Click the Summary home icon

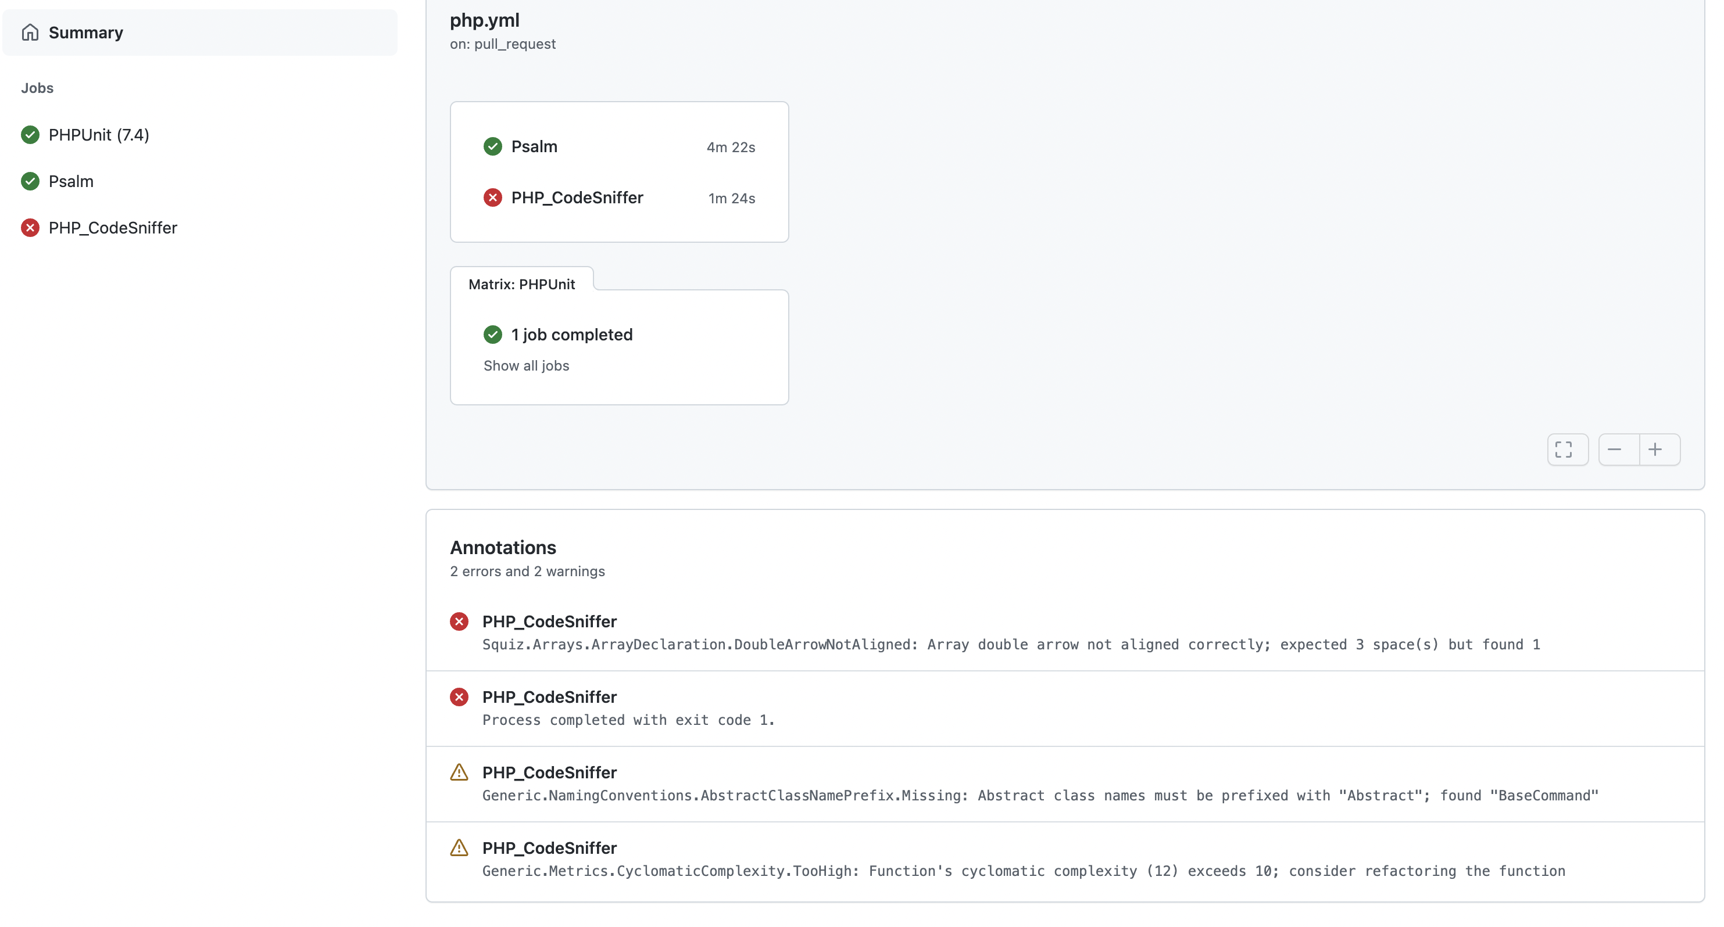(30, 32)
